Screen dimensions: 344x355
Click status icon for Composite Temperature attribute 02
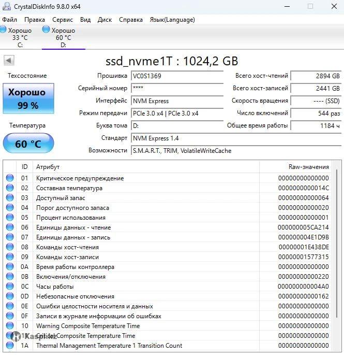(x=10, y=188)
